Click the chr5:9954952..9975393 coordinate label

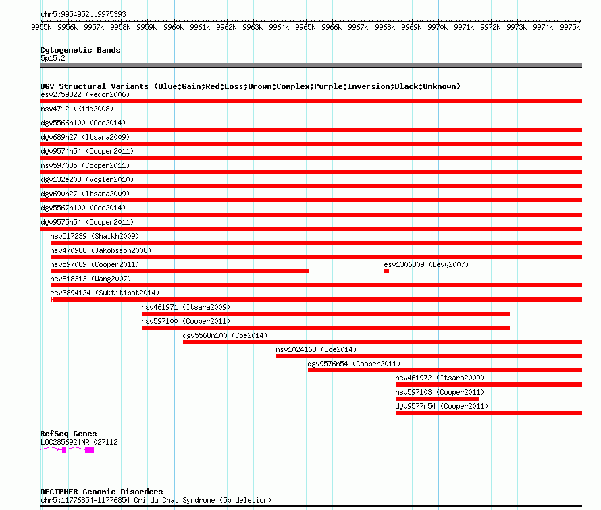click(83, 14)
